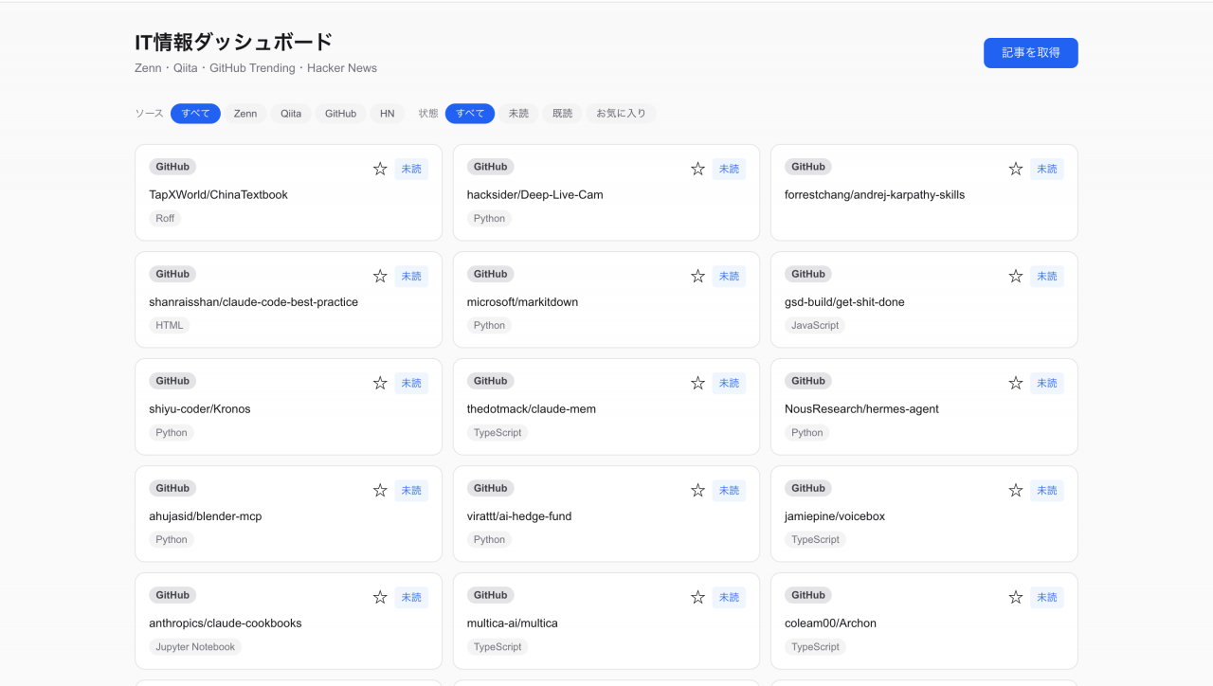Click the 記事を取得 button
The height and width of the screenshot is (686, 1213).
[x=1030, y=53]
